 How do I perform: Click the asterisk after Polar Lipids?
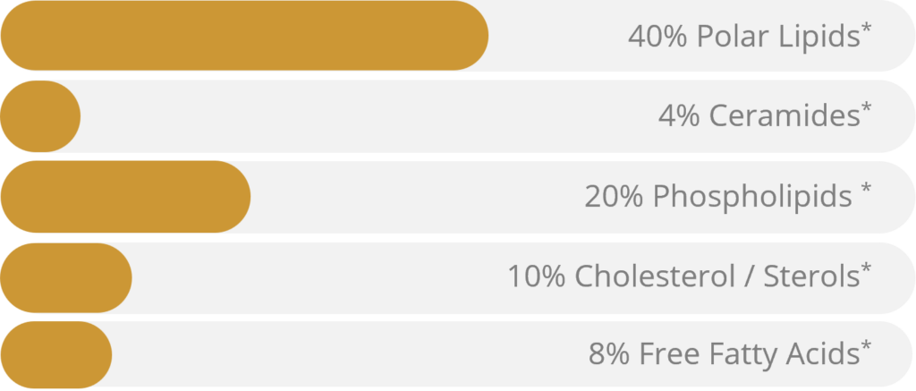tap(866, 31)
